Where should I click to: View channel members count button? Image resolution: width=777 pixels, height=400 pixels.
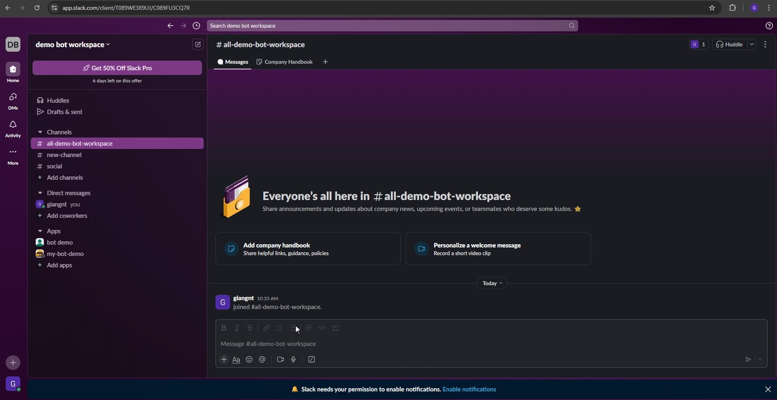[698, 44]
